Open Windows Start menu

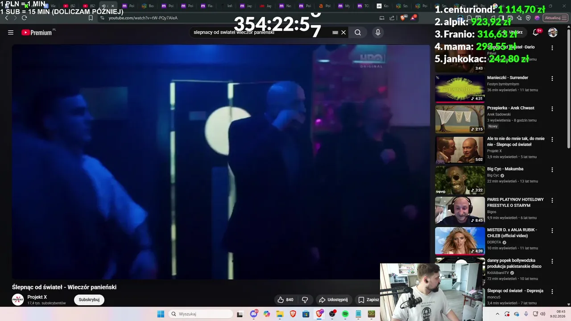[161, 314]
